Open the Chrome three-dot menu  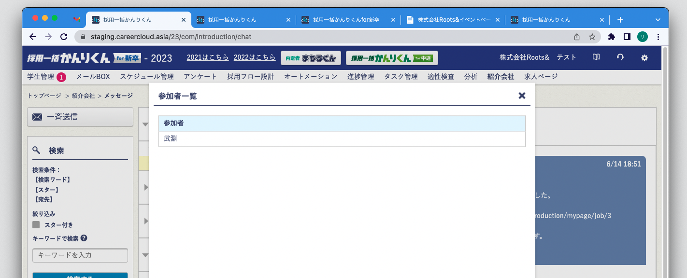(x=658, y=37)
